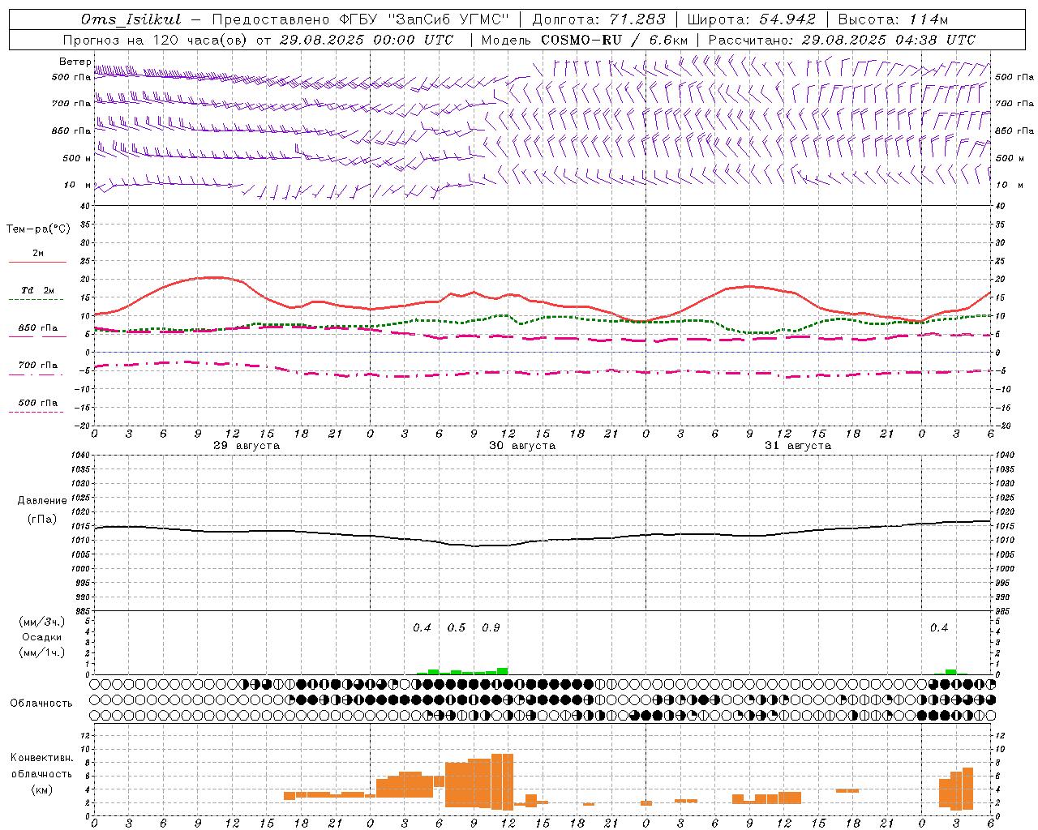Click the "0.5" precipitation value

pos(457,628)
